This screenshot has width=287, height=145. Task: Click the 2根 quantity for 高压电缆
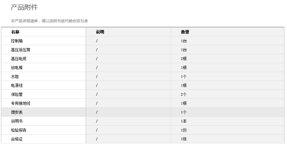click(184, 59)
